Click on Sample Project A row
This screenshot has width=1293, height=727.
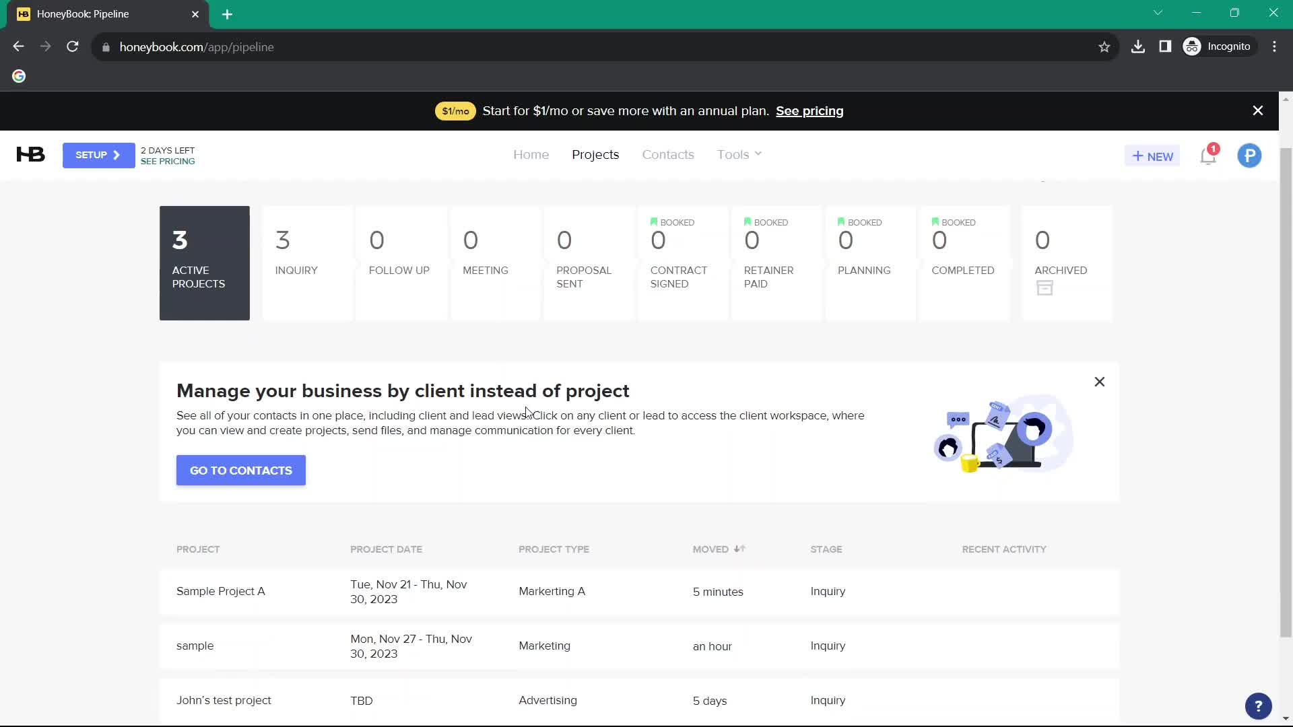pyautogui.click(x=220, y=590)
